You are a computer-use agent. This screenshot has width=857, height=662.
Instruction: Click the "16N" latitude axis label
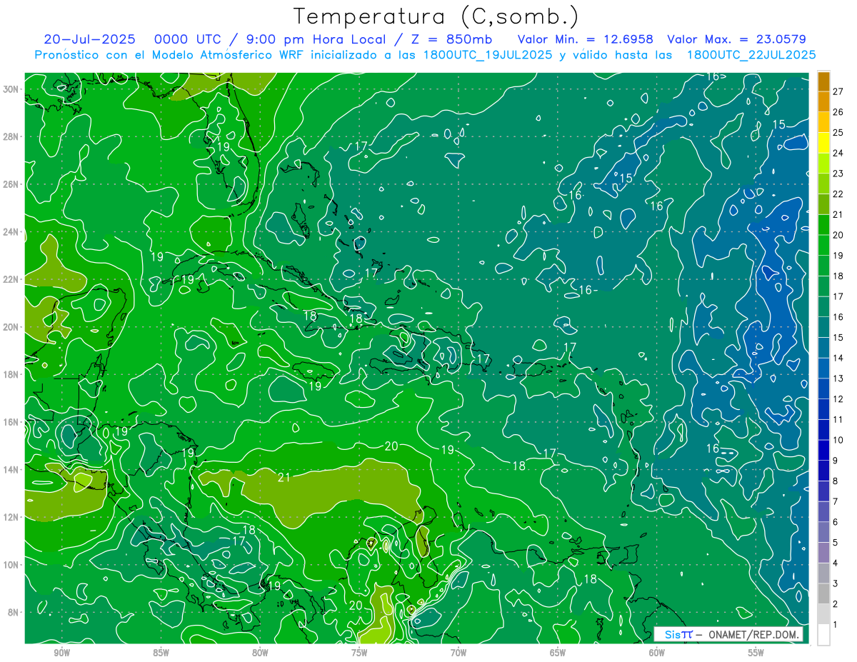[x=11, y=422]
